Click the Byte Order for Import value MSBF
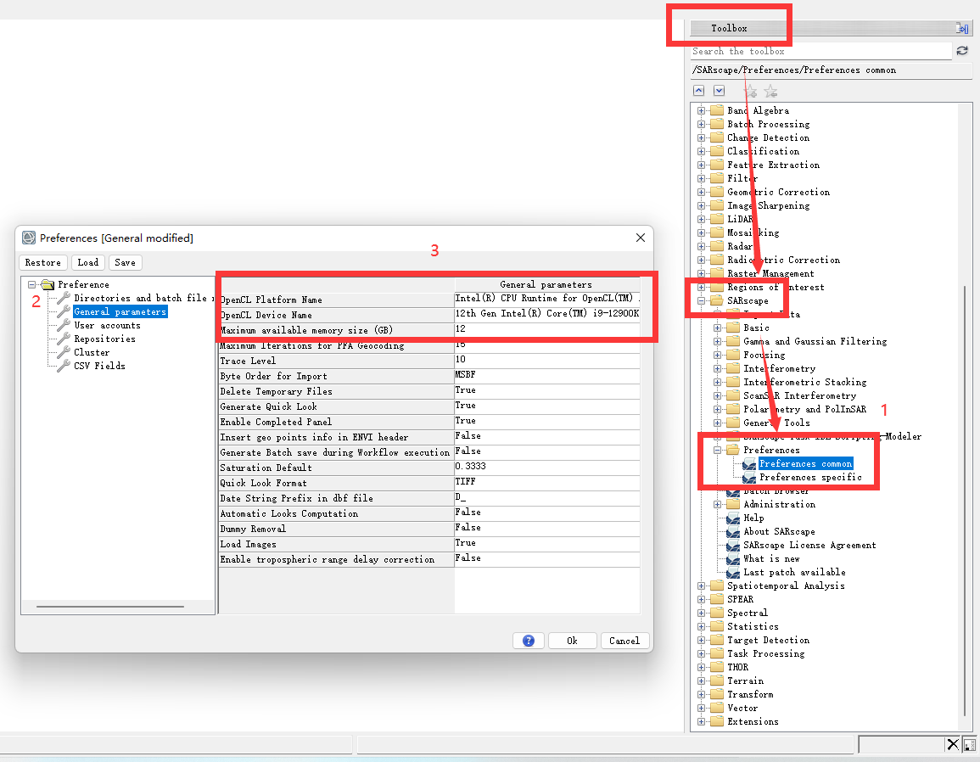This screenshot has height=762, width=980. point(547,375)
